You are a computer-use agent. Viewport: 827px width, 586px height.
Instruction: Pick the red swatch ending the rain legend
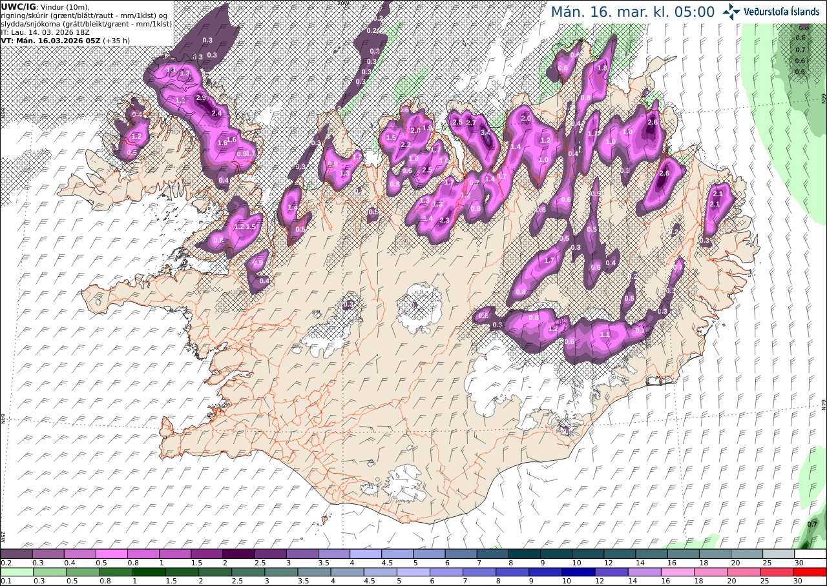coord(811,572)
